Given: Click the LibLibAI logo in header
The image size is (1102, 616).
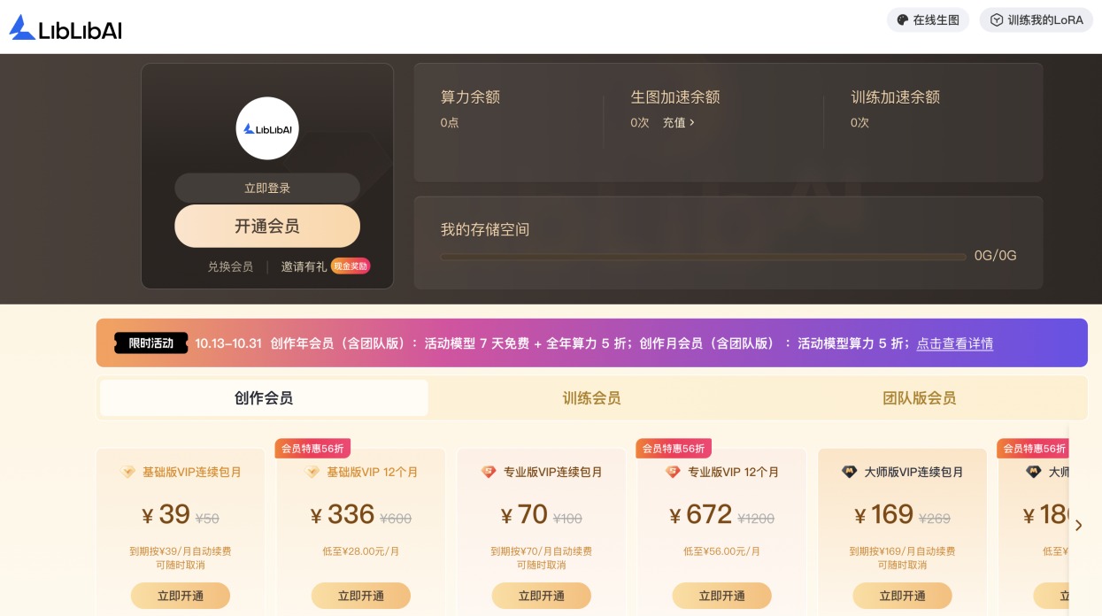Looking at the screenshot, I should click(66, 27).
